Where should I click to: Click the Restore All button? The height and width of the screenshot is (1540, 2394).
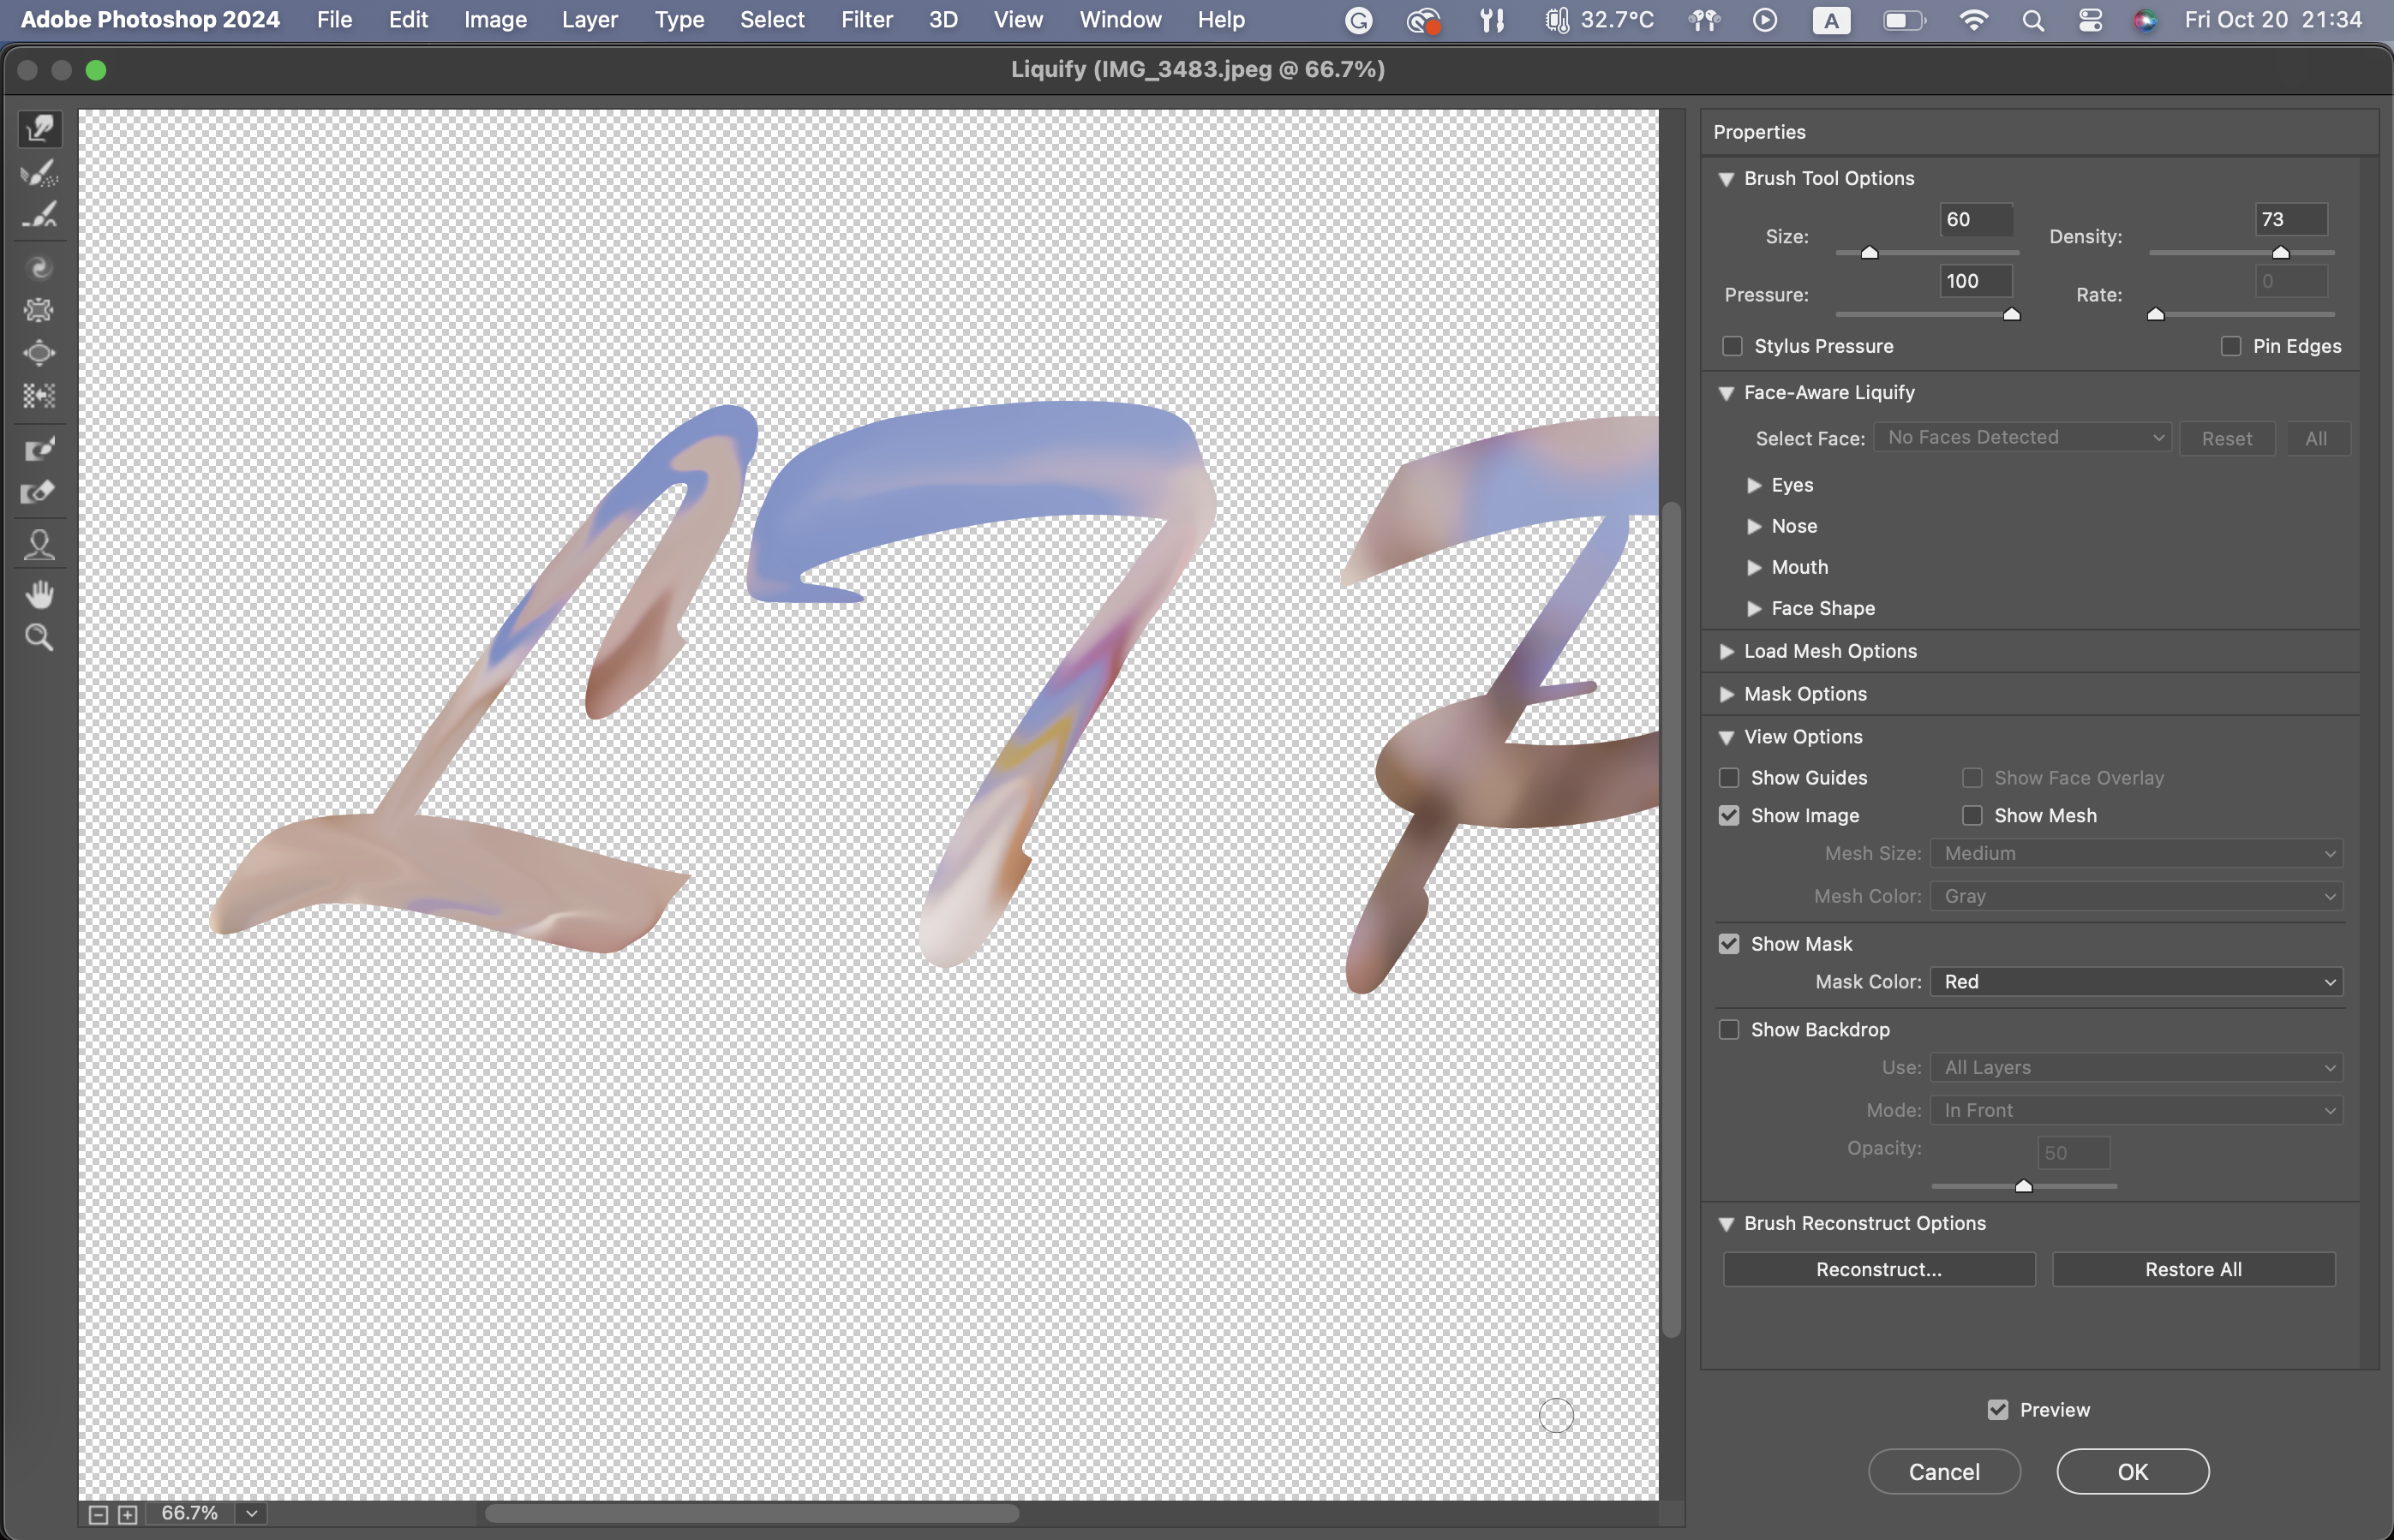2193,1269
